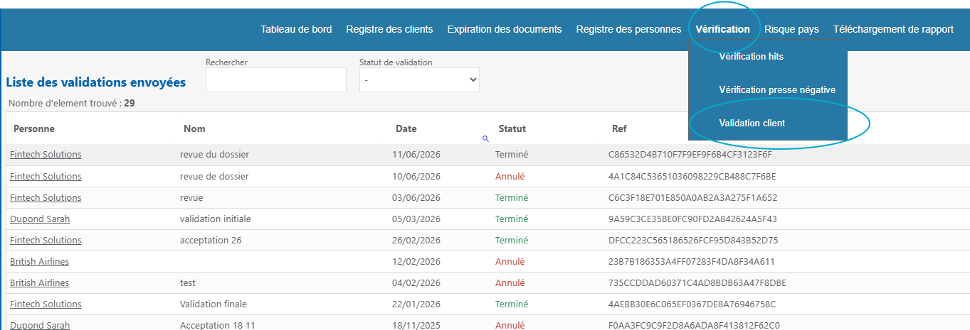Select 'revue de dossier' name cell
Image resolution: width=970 pixels, height=330 pixels.
coord(214,176)
